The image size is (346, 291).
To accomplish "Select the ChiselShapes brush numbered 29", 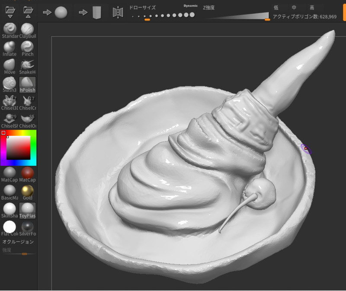I will pyautogui.click(x=10, y=121).
